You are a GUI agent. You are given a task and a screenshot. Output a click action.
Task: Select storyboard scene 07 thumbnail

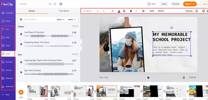point(176,91)
